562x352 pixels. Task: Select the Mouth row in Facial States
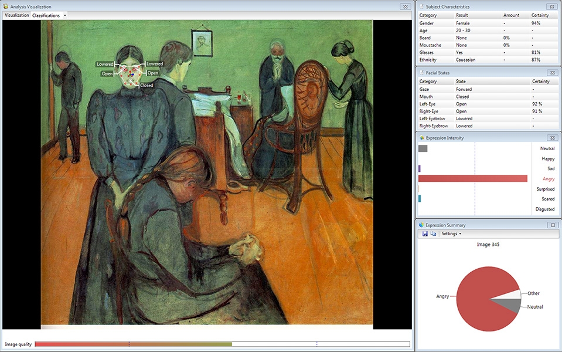[488, 97]
